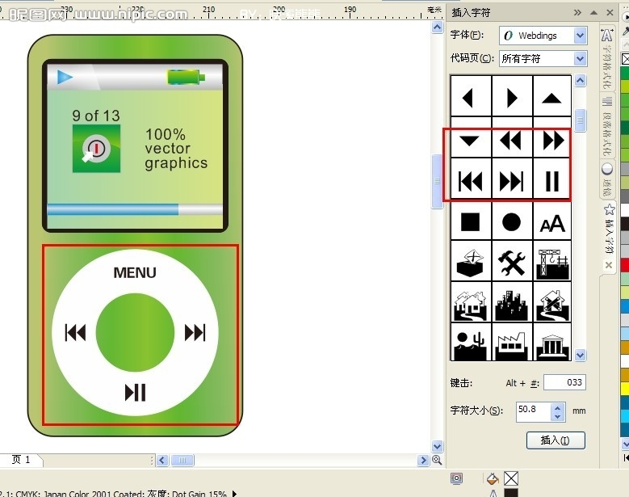Click the canvas vertical scroll down arrow
The height and width of the screenshot is (497, 629).
point(438,446)
